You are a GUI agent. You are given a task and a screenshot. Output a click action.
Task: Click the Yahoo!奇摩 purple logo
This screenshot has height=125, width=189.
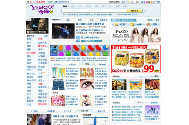tap(42, 9)
